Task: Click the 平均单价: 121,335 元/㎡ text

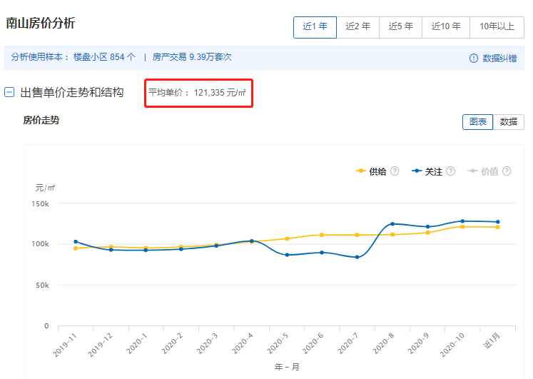Action: coord(197,93)
